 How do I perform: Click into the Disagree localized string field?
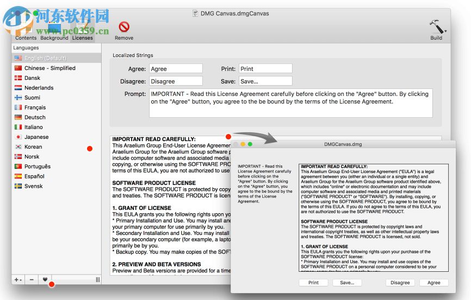coord(176,81)
